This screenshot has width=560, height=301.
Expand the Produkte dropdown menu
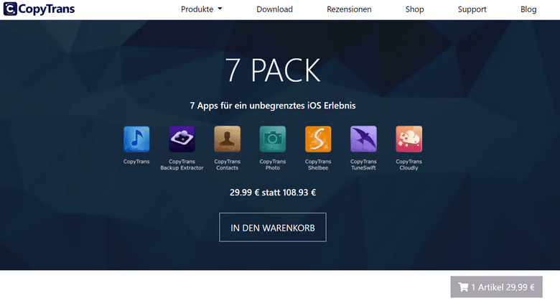202,9
